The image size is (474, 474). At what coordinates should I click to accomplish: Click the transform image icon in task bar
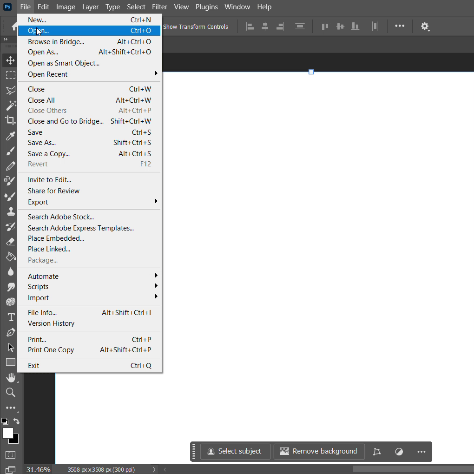(377, 452)
